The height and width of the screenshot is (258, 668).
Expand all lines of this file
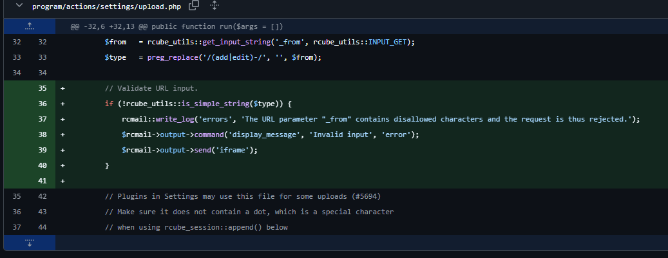pyautogui.click(x=215, y=6)
